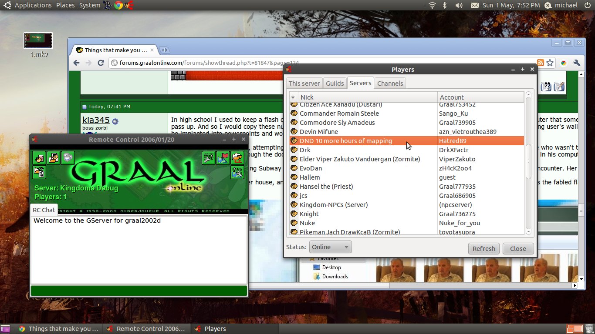Click the map wrench icon below the folder icon

point(237,172)
